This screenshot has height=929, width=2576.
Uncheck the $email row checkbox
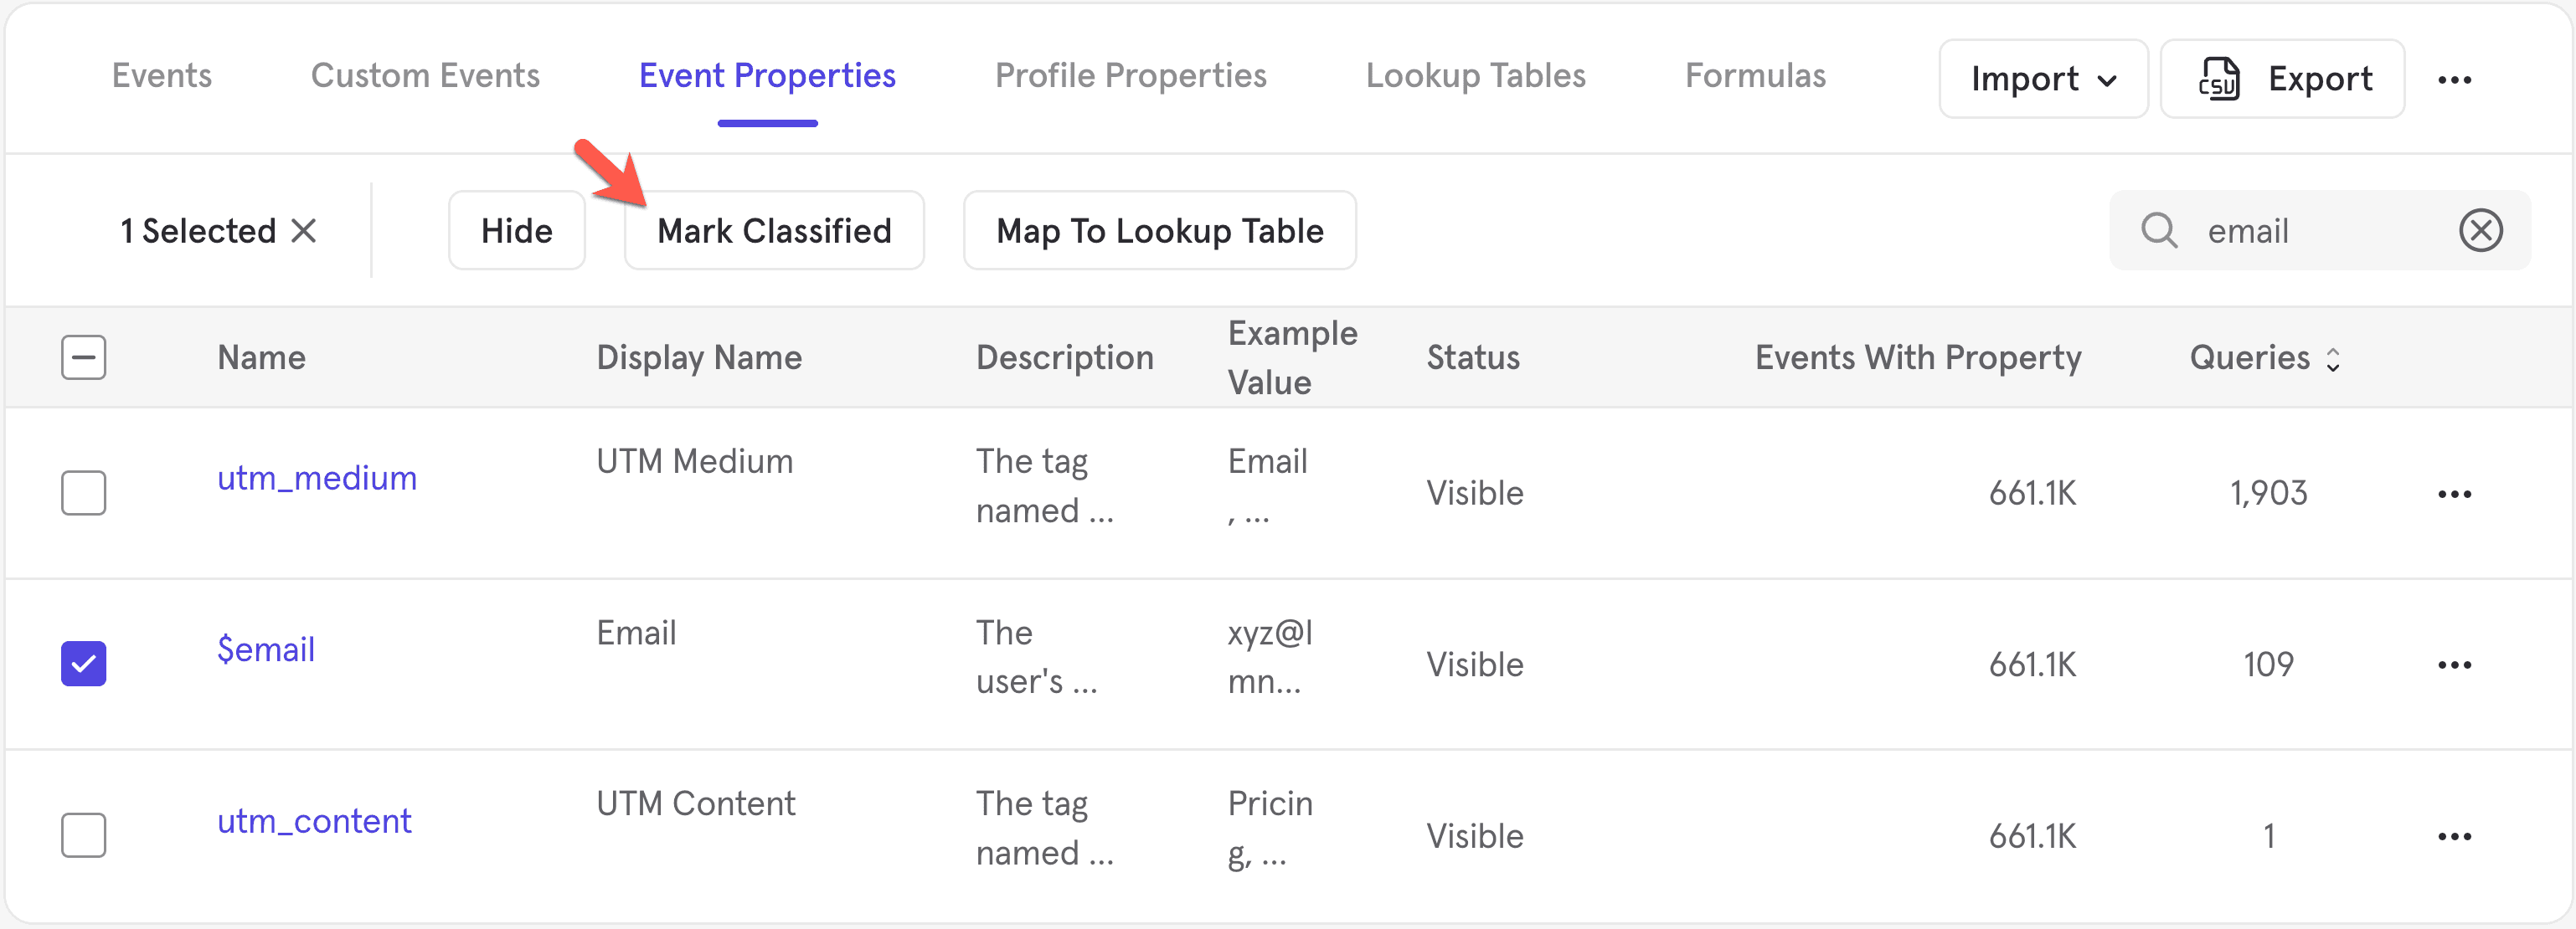point(84,664)
